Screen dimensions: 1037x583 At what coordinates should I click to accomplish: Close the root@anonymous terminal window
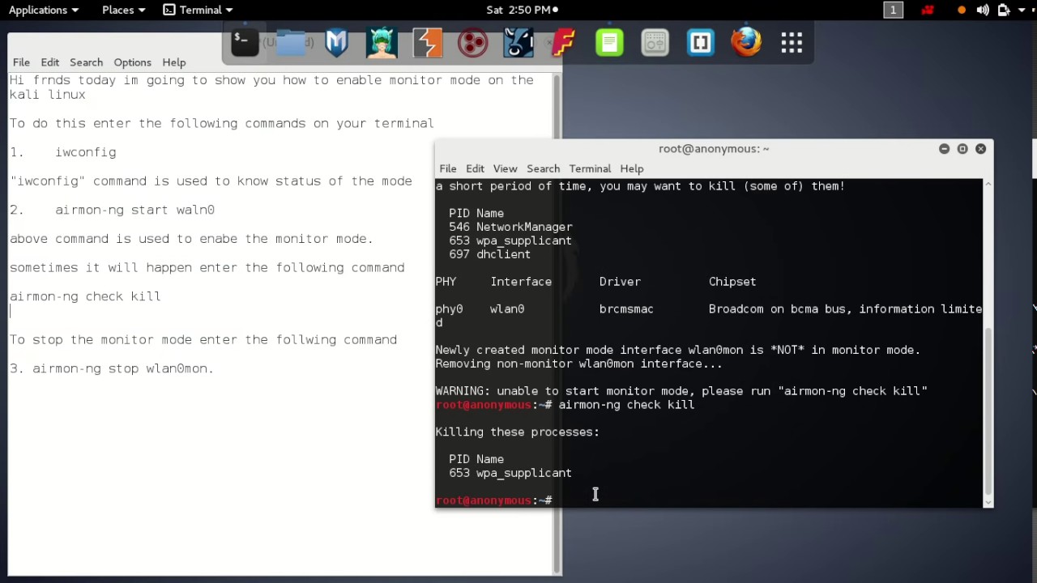[x=980, y=149]
